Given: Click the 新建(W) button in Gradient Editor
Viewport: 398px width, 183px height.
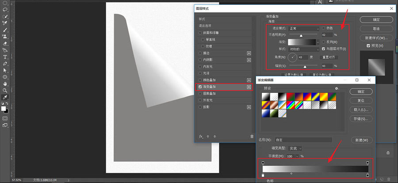Looking at the screenshot, I should click(362, 140).
